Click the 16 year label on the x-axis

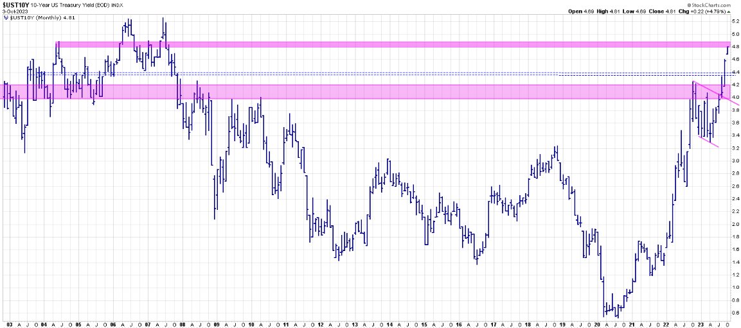[459, 324]
